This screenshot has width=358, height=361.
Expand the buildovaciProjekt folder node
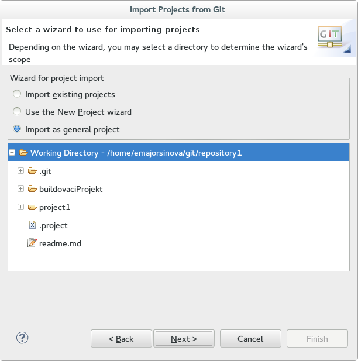21,189
